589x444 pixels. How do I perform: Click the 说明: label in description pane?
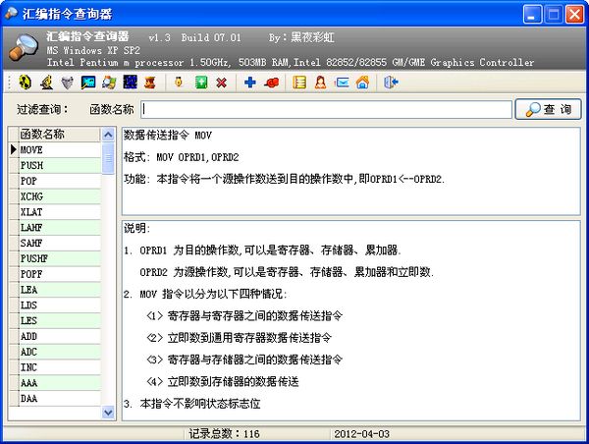click(x=137, y=228)
